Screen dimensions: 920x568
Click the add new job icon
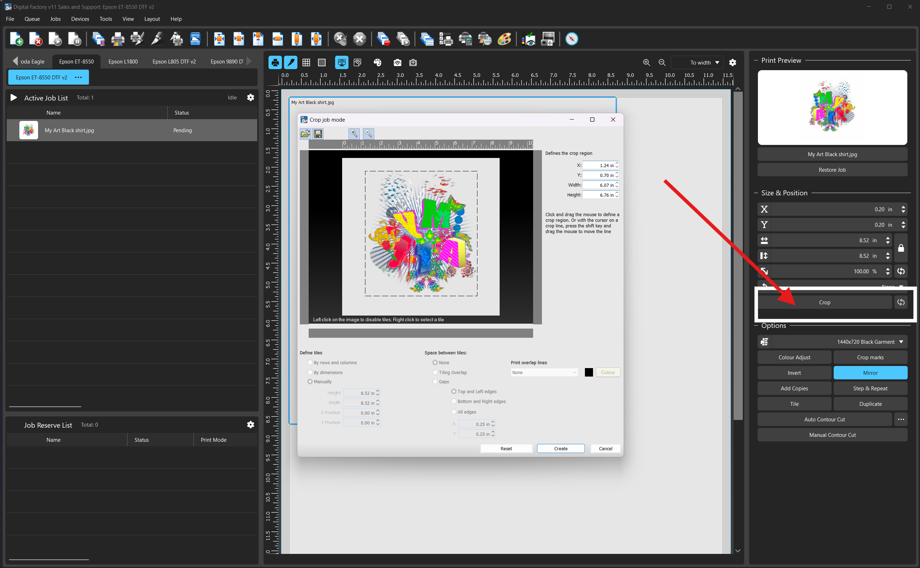click(16, 39)
